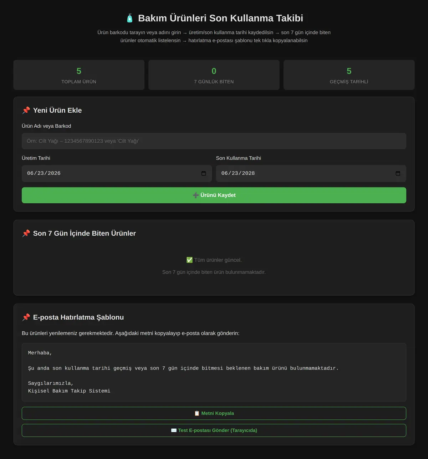The width and height of the screenshot is (428, 459).
Task: Click the pushpin icon beside Yeni Ürün Ekle
Action: [26, 110]
